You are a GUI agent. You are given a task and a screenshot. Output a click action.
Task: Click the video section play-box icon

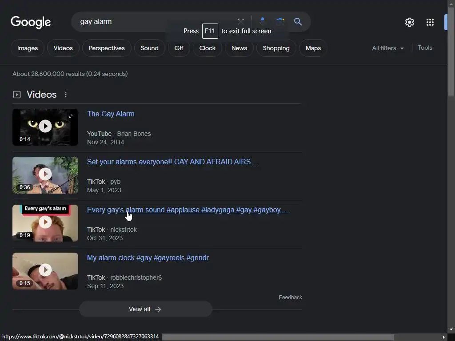tap(17, 95)
